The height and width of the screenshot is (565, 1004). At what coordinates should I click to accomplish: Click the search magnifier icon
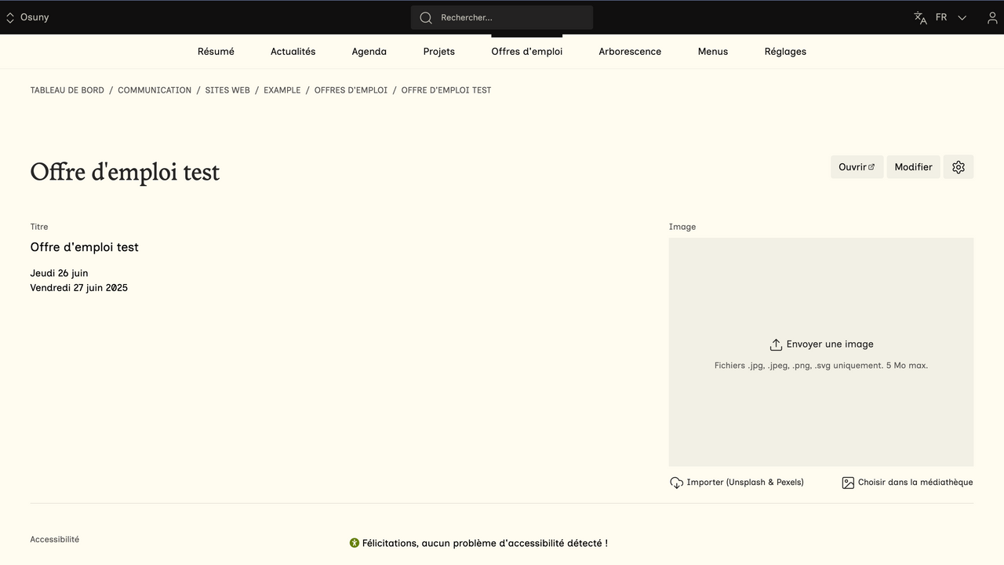pyautogui.click(x=426, y=17)
